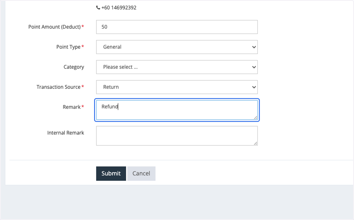Click the phone icon beside the number
Viewport: 354px width, 220px height.
pos(98,8)
